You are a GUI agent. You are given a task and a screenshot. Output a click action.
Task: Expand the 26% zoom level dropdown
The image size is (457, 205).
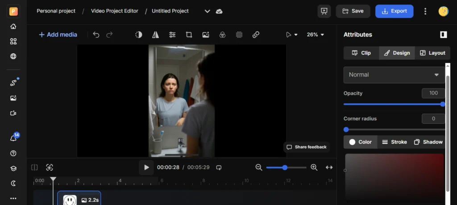click(316, 35)
